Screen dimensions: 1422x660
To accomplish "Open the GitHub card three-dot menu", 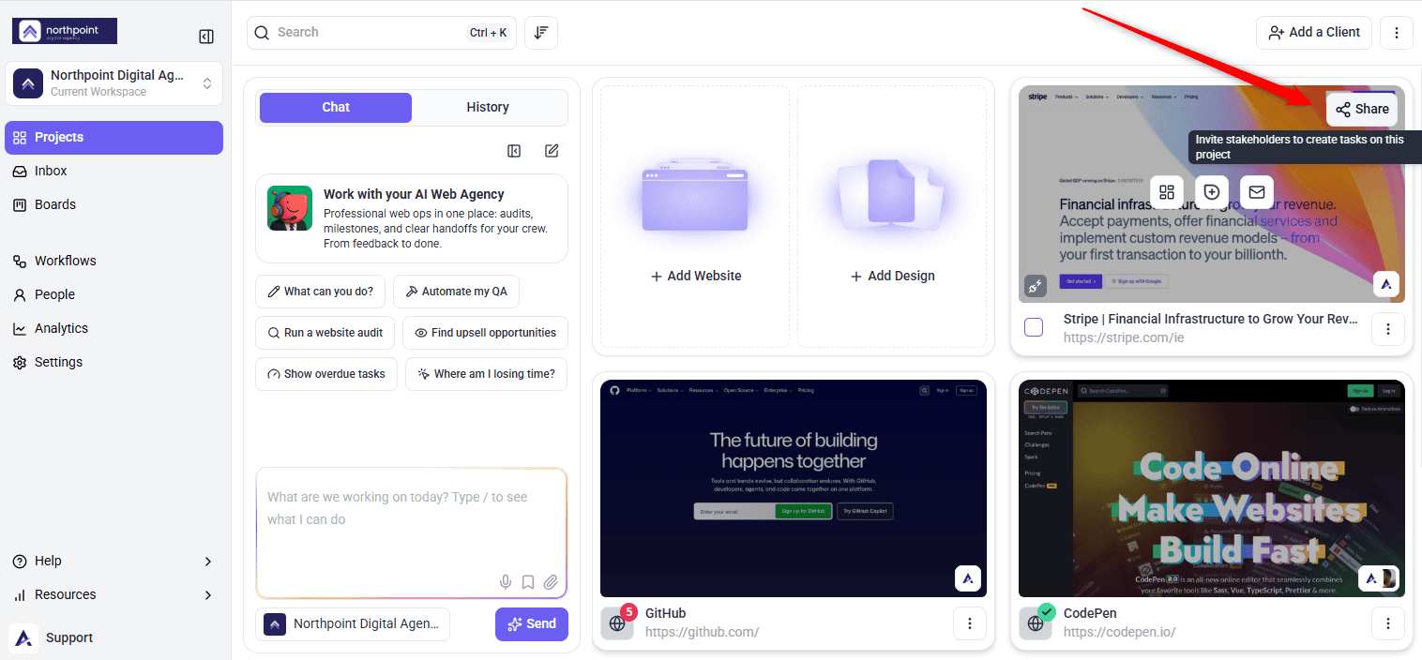I will pyautogui.click(x=970, y=623).
